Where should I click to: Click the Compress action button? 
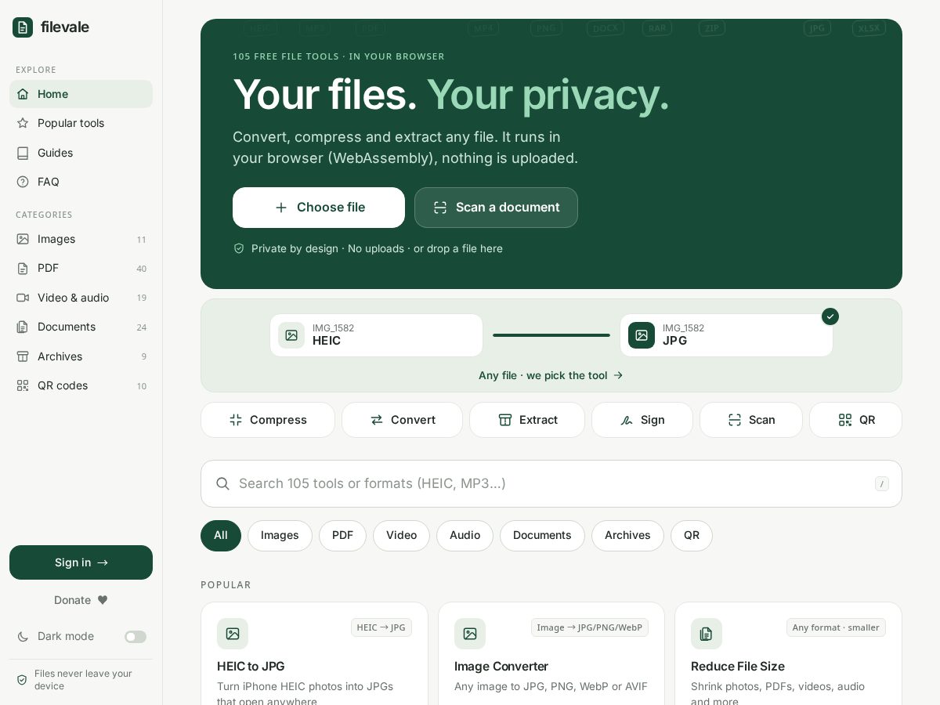pyautogui.click(x=268, y=420)
